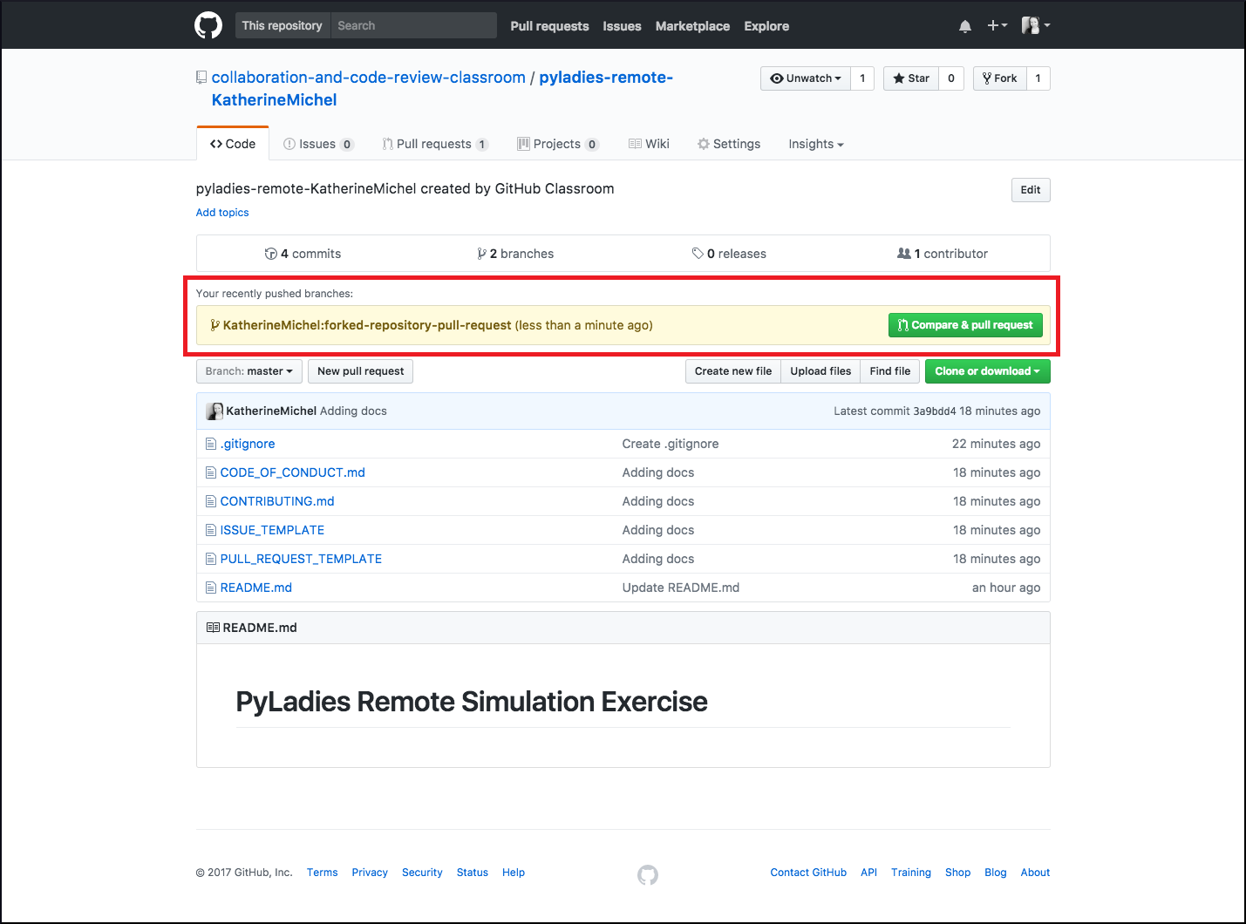Open Pull requests in top navigation
1246x924 pixels.
[x=549, y=26]
